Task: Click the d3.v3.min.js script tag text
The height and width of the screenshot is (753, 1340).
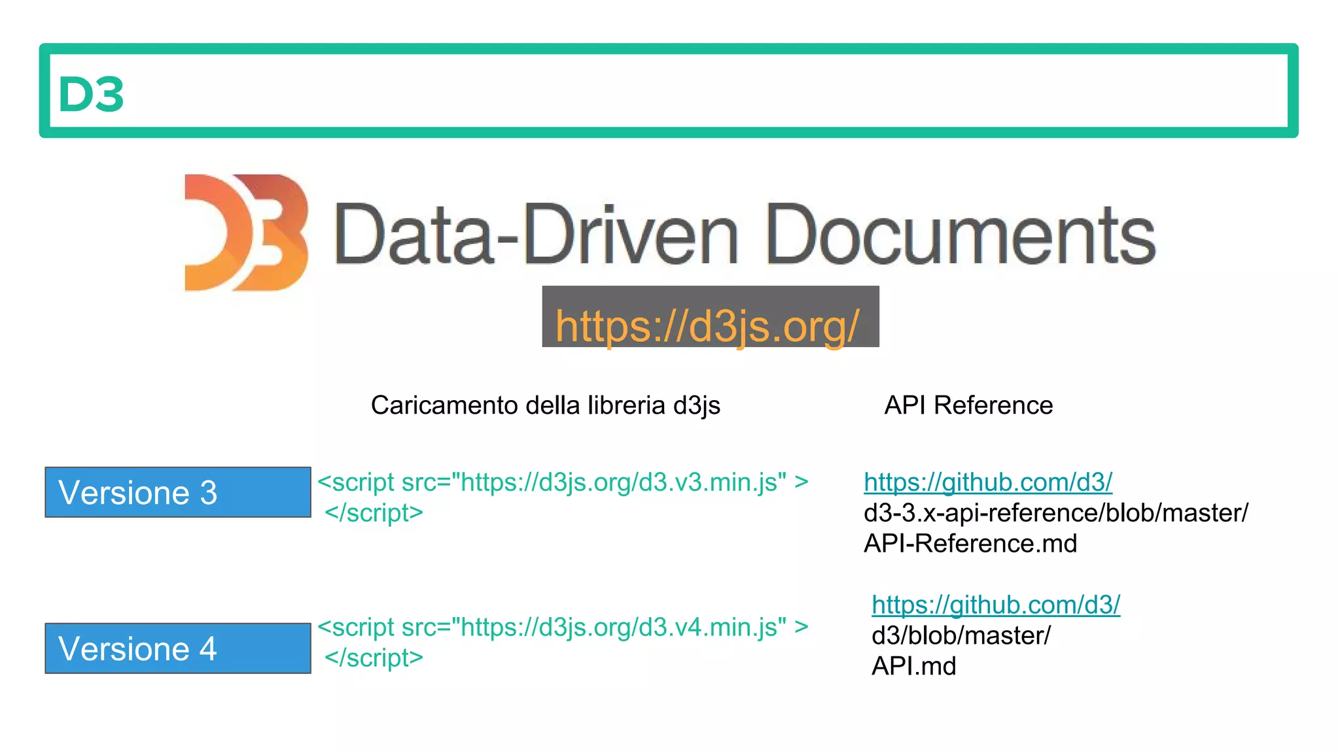Action: tap(563, 482)
